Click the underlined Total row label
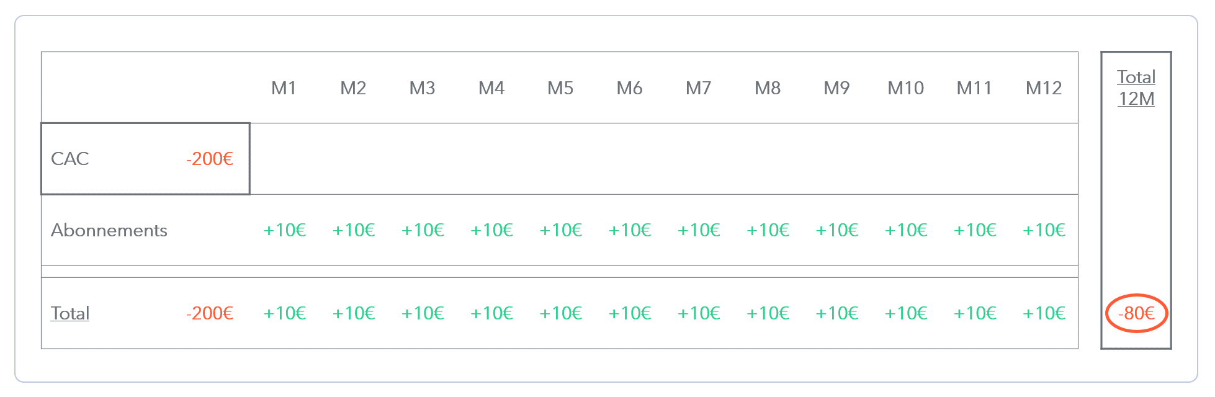The width and height of the screenshot is (1215, 397). point(70,313)
